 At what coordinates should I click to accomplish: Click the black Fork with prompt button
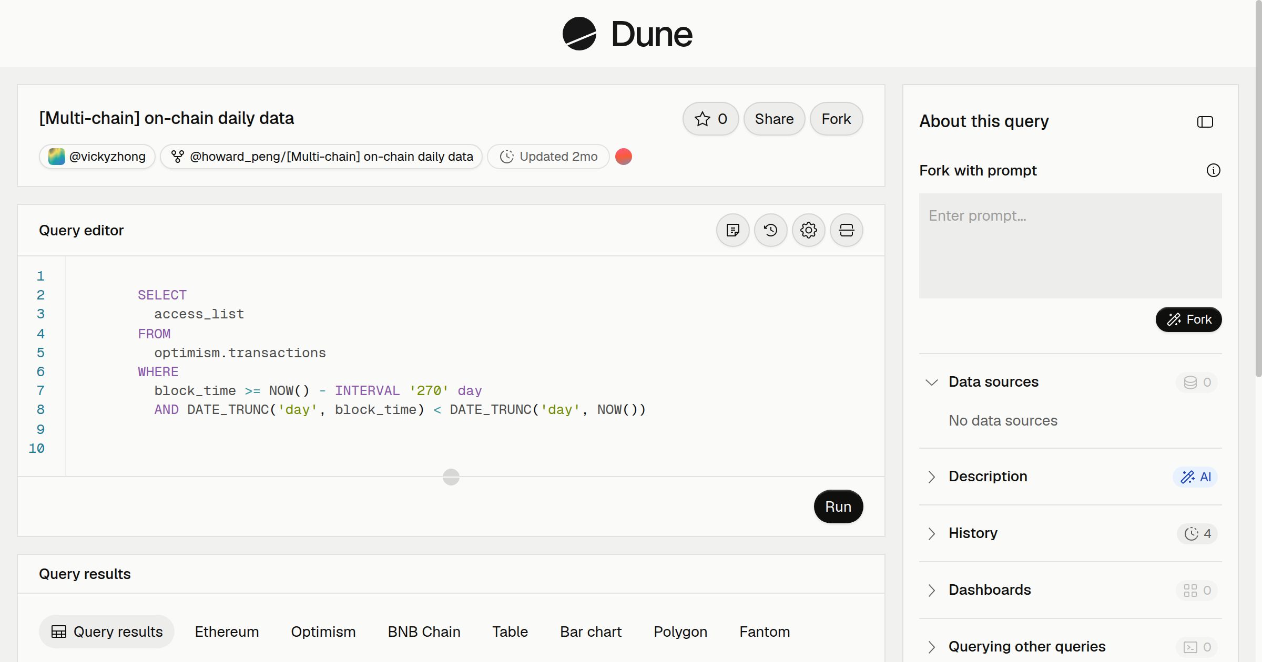tap(1188, 319)
